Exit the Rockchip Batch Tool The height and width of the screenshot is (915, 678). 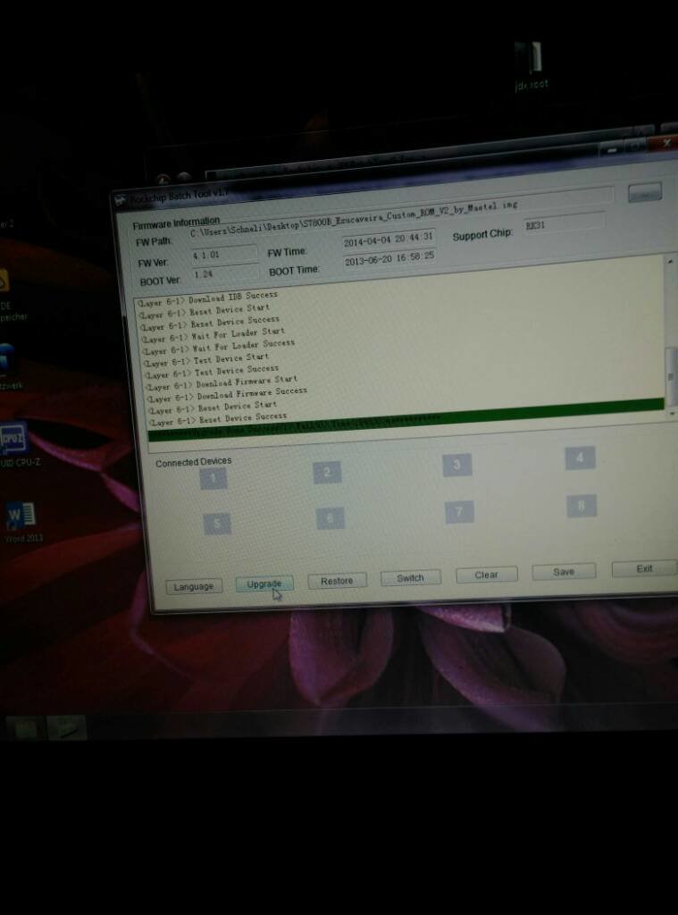click(644, 568)
